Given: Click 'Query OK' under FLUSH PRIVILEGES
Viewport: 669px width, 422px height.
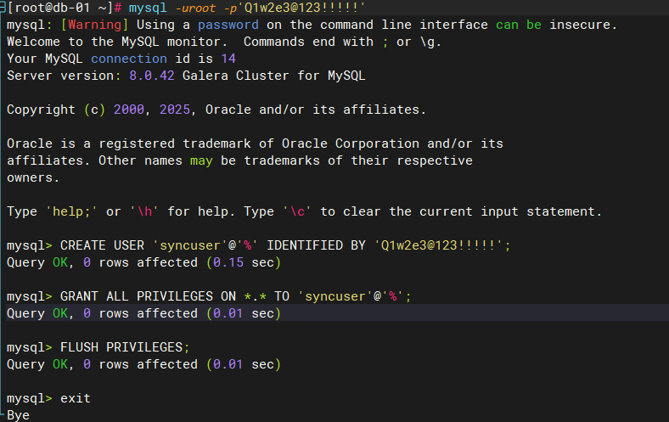Looking at the screenshot, I should [x=37, y=364].
